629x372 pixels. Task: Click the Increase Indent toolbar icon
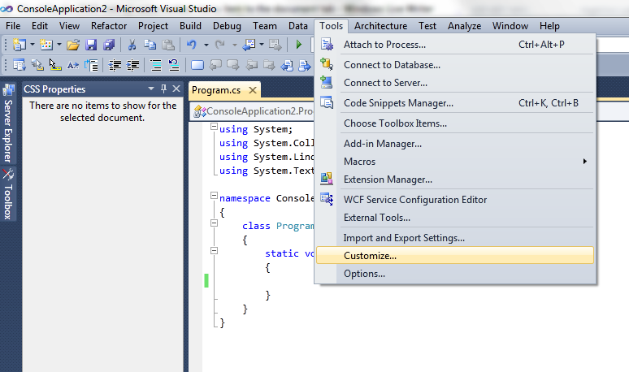click(x=132, y=66)
